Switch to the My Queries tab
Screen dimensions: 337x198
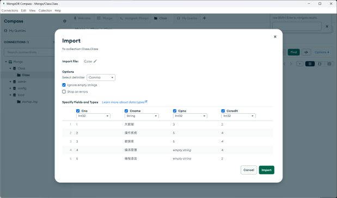click(187, 18)
